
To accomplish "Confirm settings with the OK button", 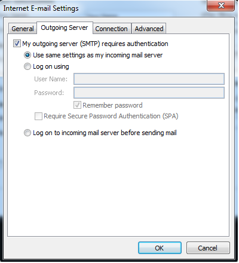I will [x=160, y=248].
